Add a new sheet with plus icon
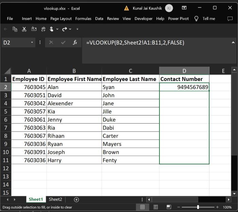The image size is (238, 212). coord(76,199)
